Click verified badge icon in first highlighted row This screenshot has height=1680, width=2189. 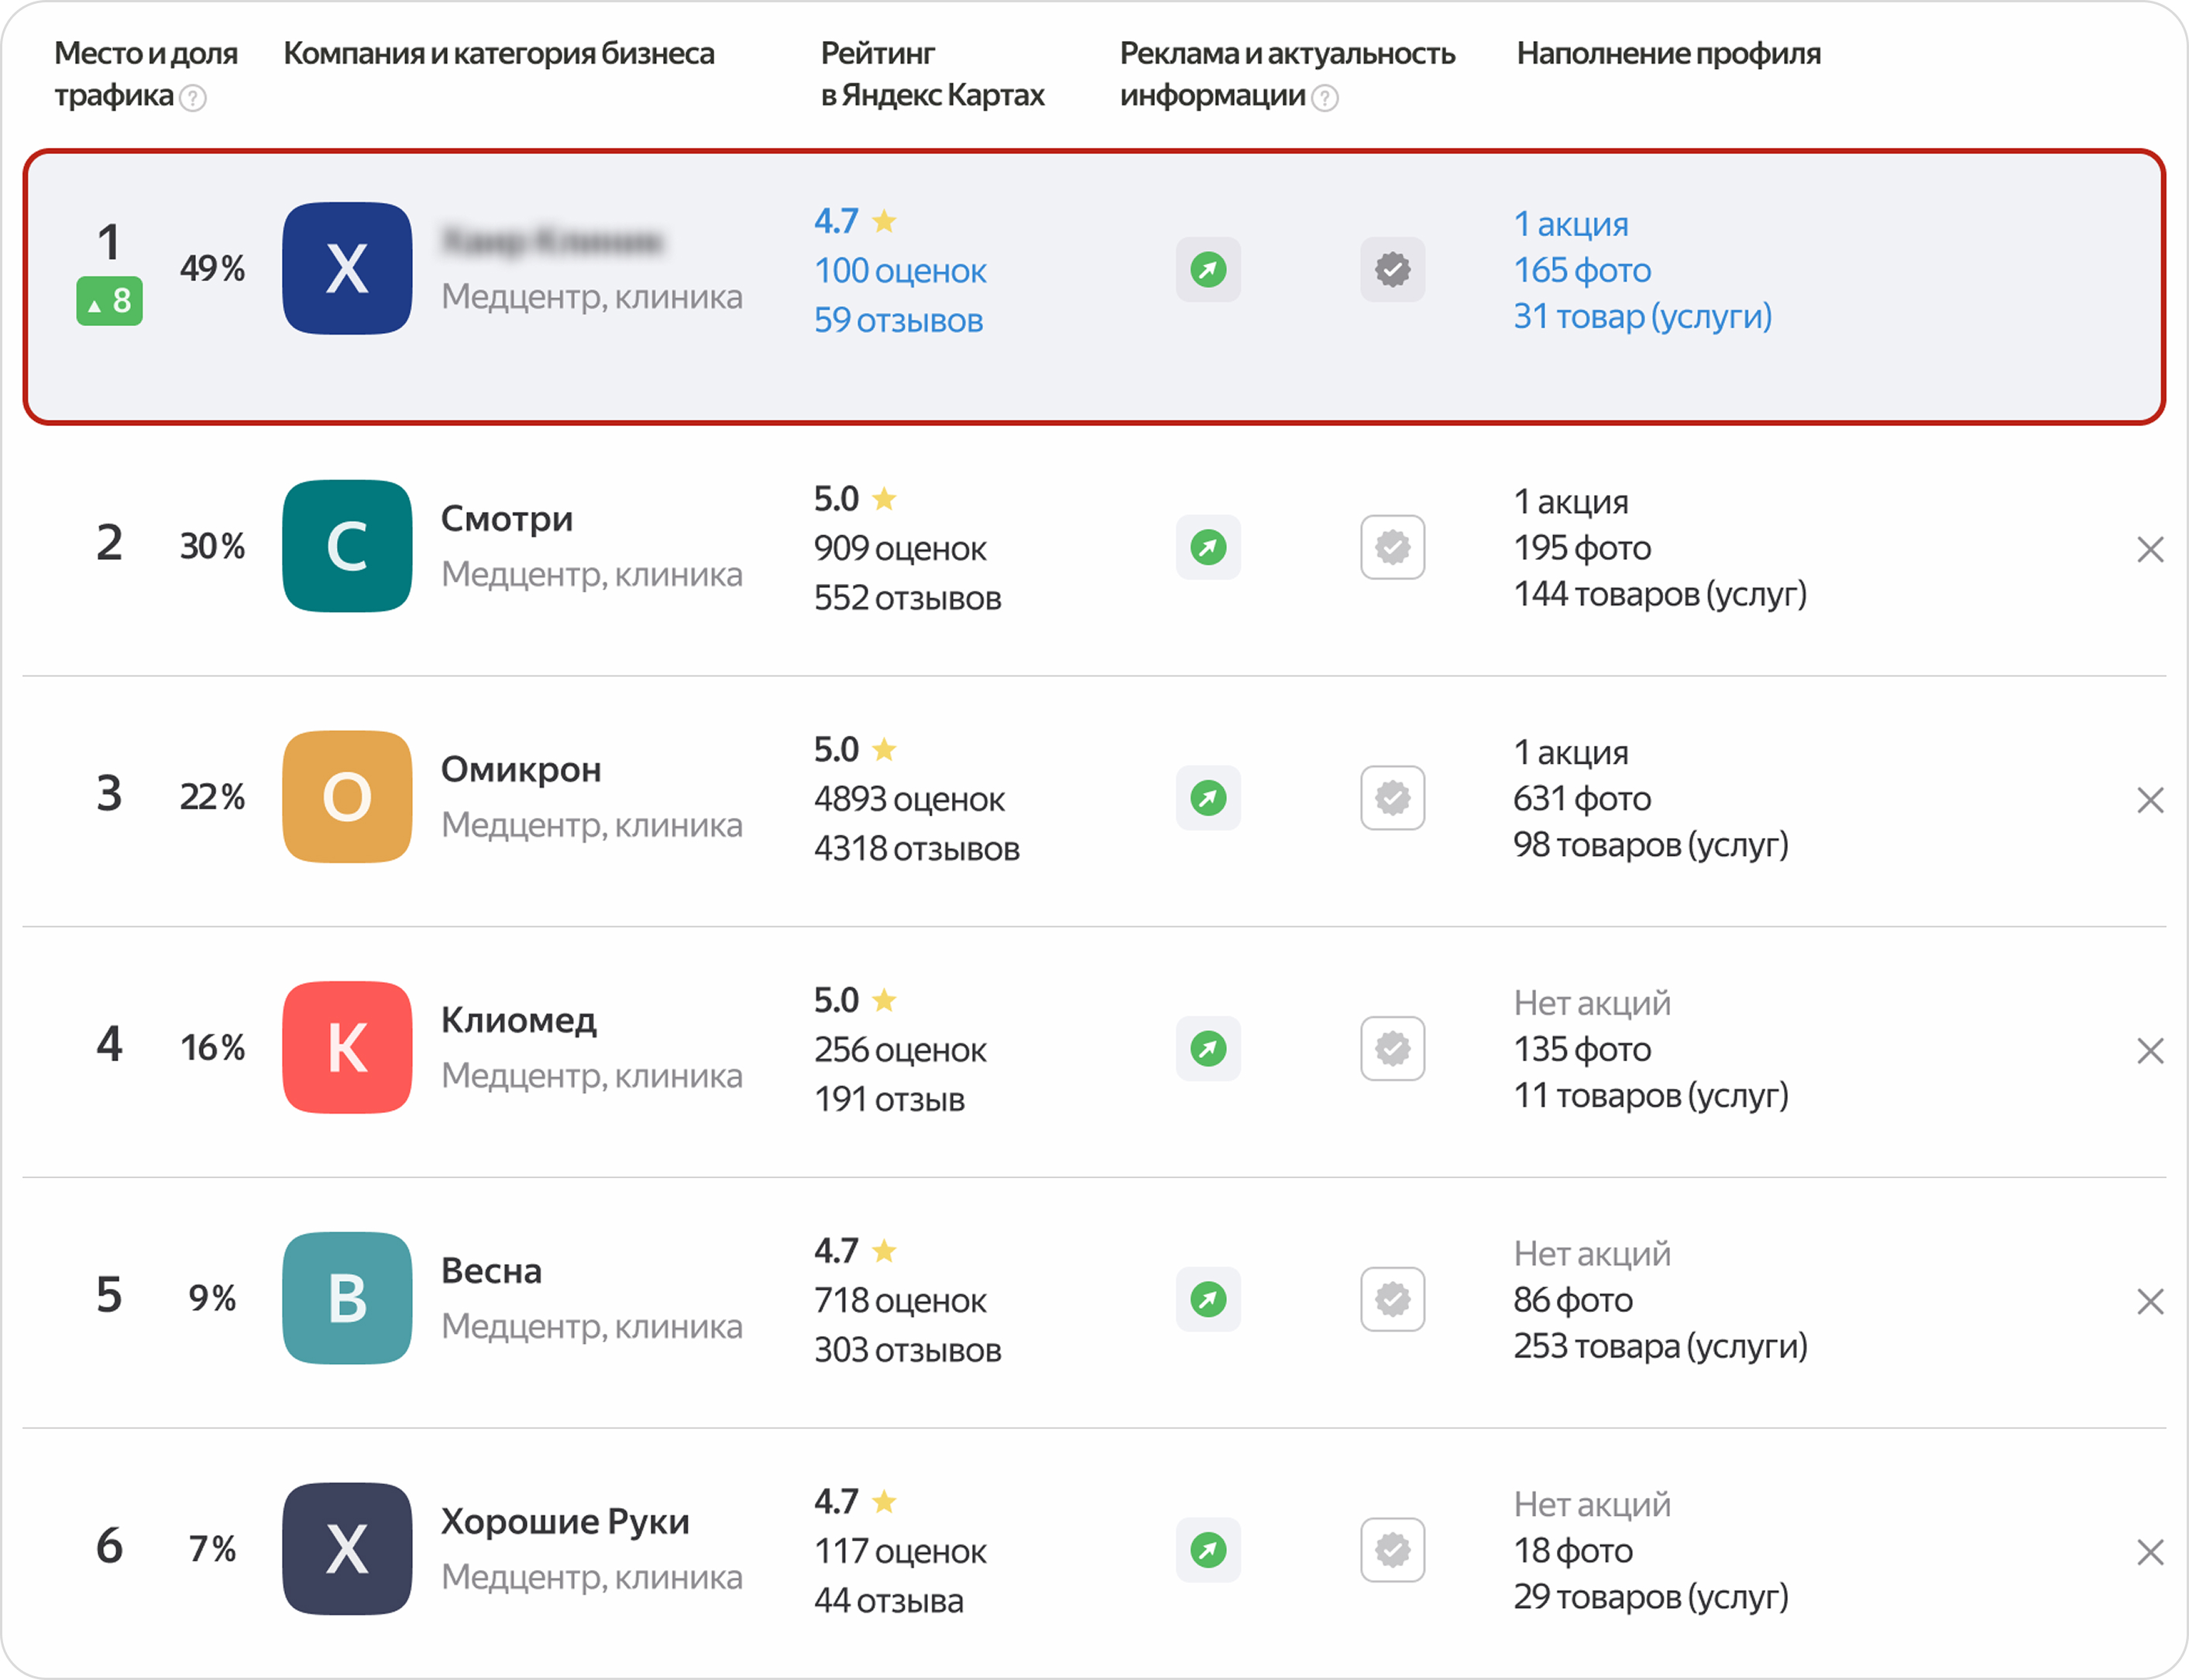point(1392,269)
